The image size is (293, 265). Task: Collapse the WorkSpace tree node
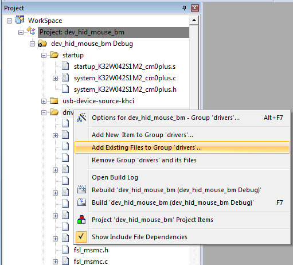click(x=9, y=21)
